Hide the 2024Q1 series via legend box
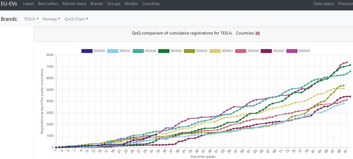Viewport: 353px width, 159px height. click(x=215, y=51)
